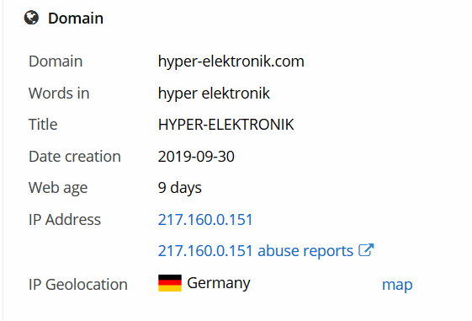Image resolution: width=472 pixels, height=321 pixels.
Task: Click the date creation value 2019-09-30
Action: click(x=196, y=157)
